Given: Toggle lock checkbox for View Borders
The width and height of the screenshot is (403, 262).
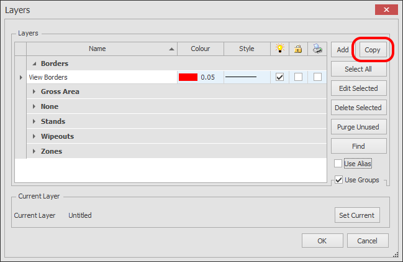Looking at the screenshot, I should click(298, 77).
